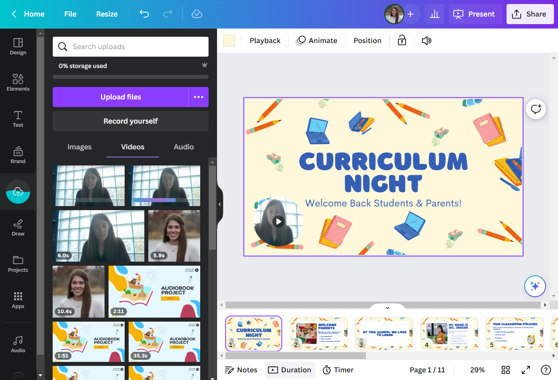This screenshot has height=380, width=558.
Task: Lock the selected element
Action: (x=402, y=40)
